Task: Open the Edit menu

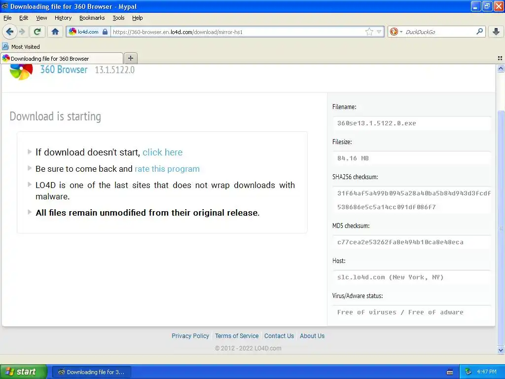Action: pyautogui.click(x=24, y=18)
